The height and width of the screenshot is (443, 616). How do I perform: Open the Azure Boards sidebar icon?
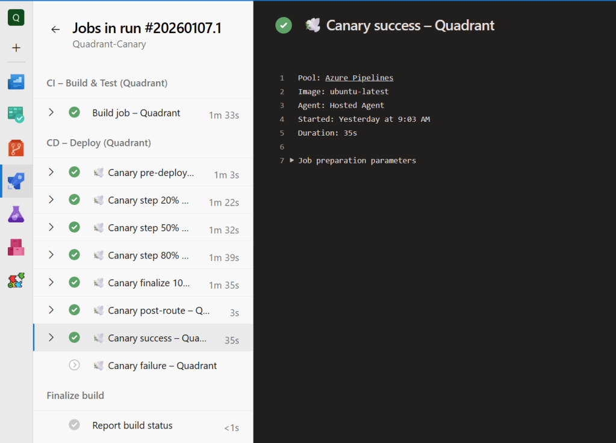point(16,115)
